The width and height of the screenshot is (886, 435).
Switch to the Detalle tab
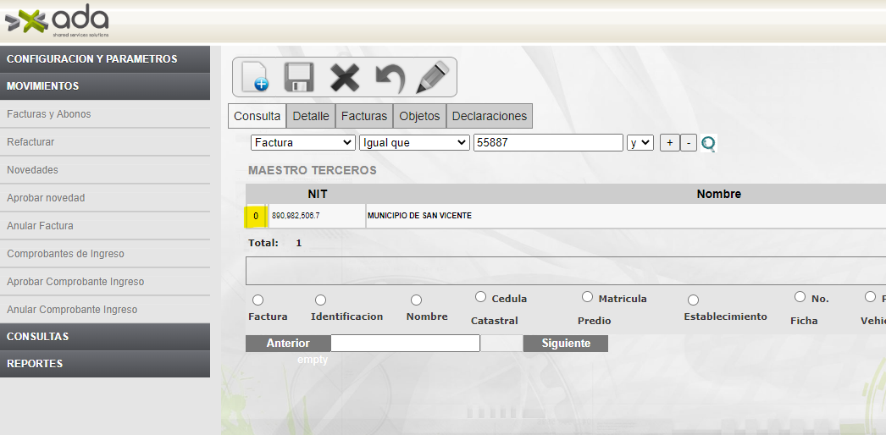point(310,116)
